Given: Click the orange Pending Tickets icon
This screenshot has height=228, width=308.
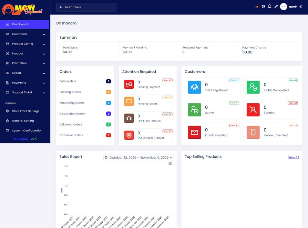Looking at the screenshot, I should pyautogui.click(x=129, y=101).
